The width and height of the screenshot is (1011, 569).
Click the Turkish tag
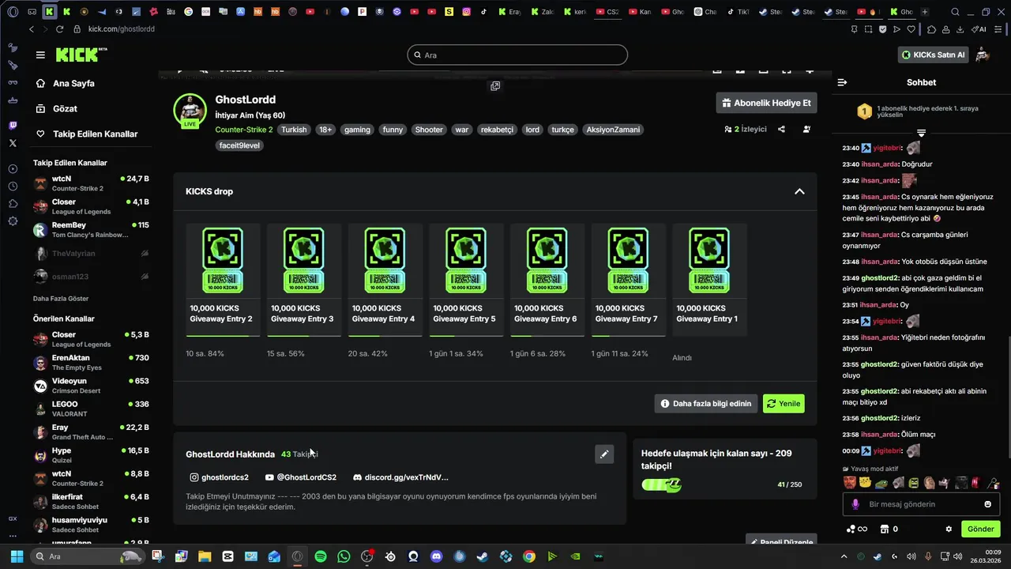[294, 130]
